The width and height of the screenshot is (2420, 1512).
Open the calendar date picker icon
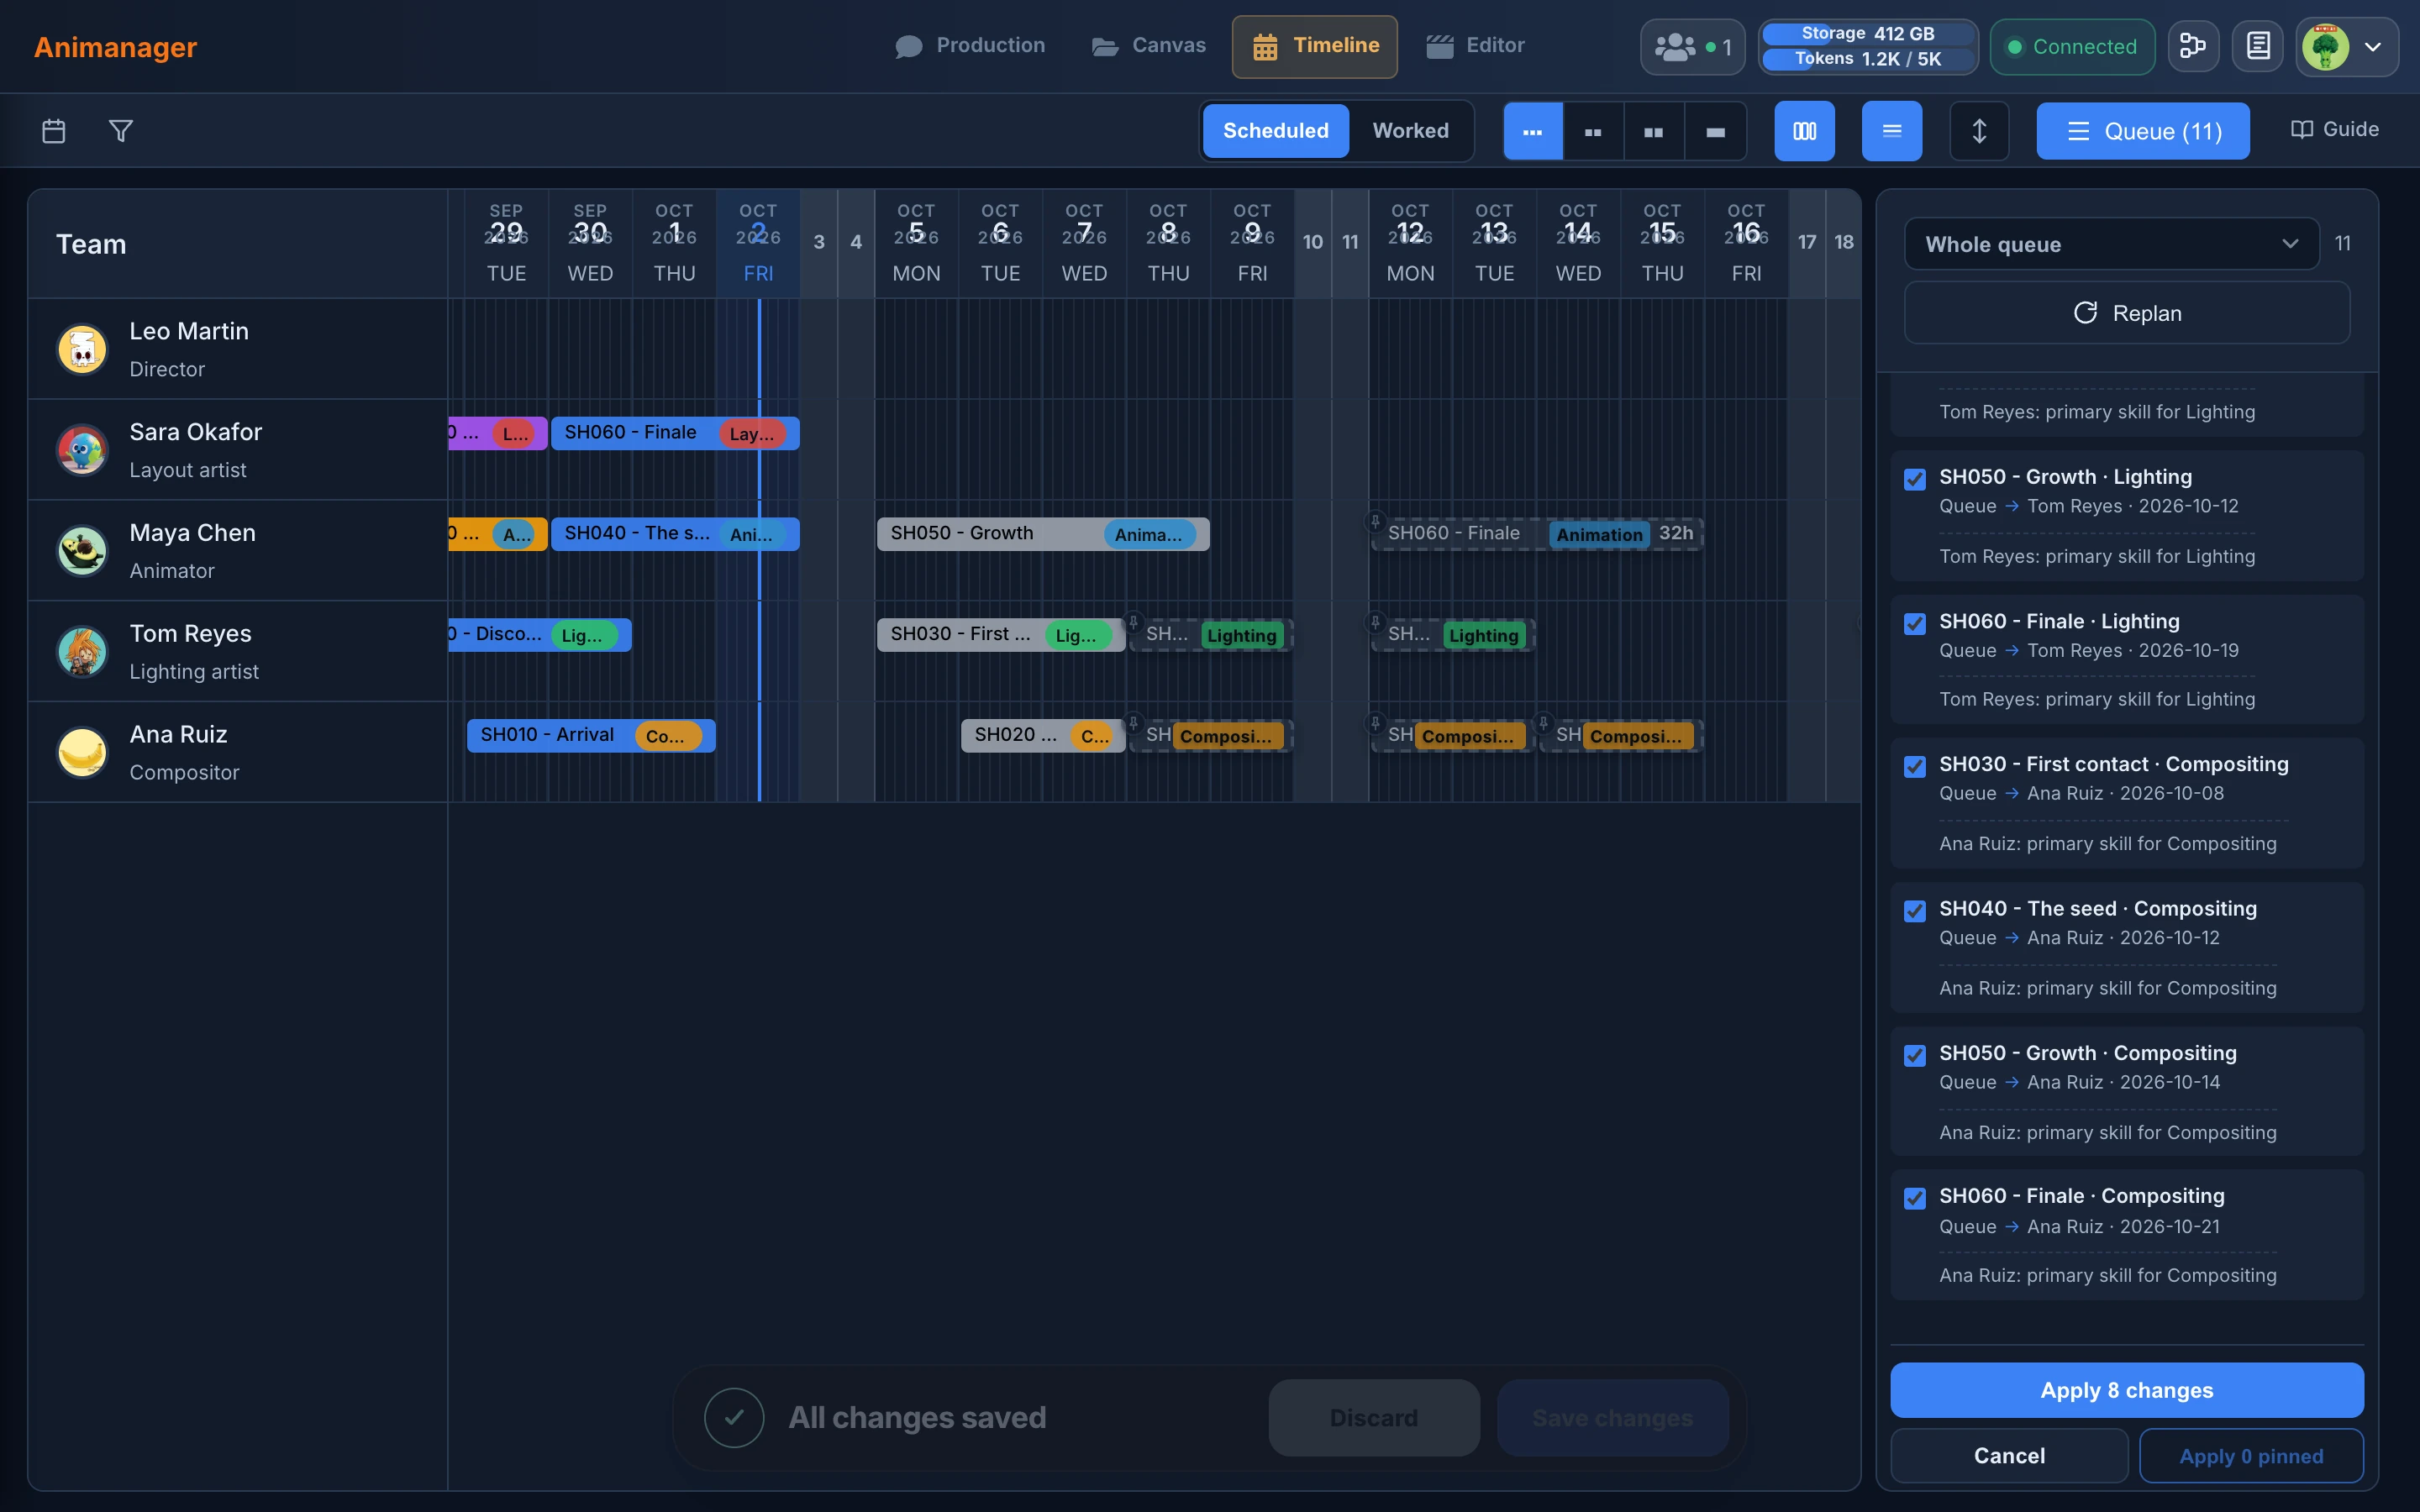[x=54, y=131]
